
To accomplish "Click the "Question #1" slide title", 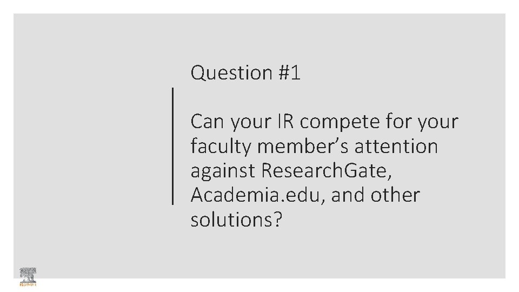I will [245, 72].
